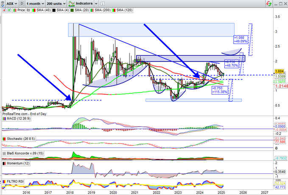Click the 1.2148 red price axis value
Viewport: 288px width, 195px height.
(x=281, y=86)
